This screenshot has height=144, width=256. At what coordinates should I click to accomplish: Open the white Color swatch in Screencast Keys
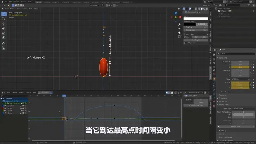click(196, 19)
